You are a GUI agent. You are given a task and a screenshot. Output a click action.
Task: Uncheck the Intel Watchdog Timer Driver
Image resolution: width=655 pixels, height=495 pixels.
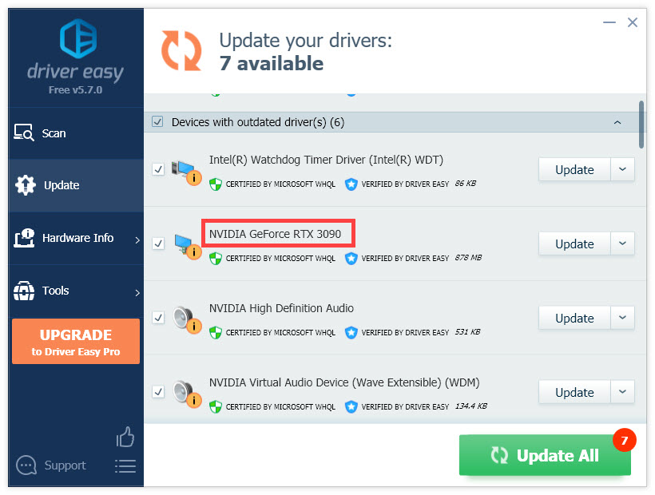point(157,168)
